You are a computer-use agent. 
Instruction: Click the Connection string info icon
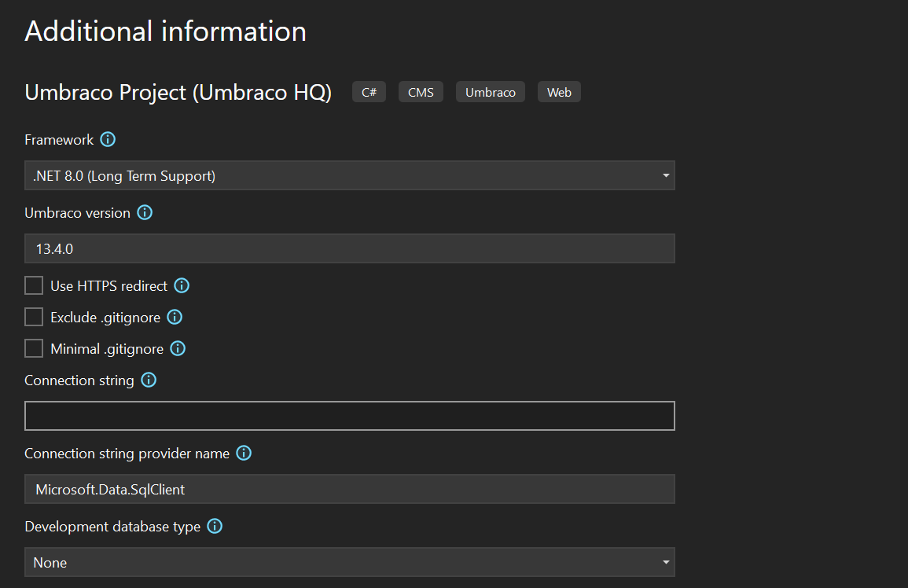click(x=149, y=380)
